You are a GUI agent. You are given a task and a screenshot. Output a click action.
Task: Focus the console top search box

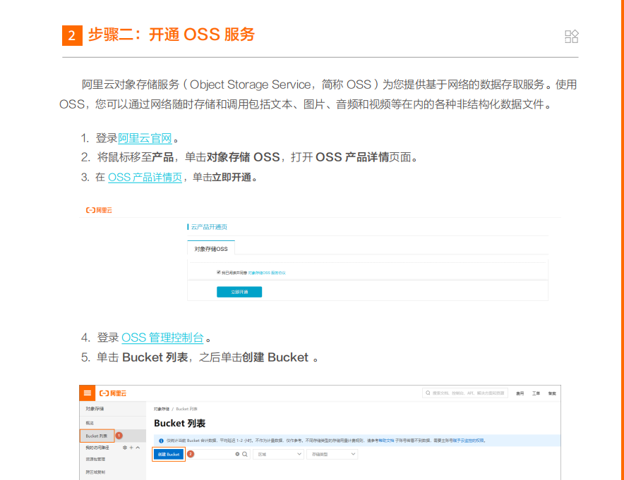pos(464,393)
